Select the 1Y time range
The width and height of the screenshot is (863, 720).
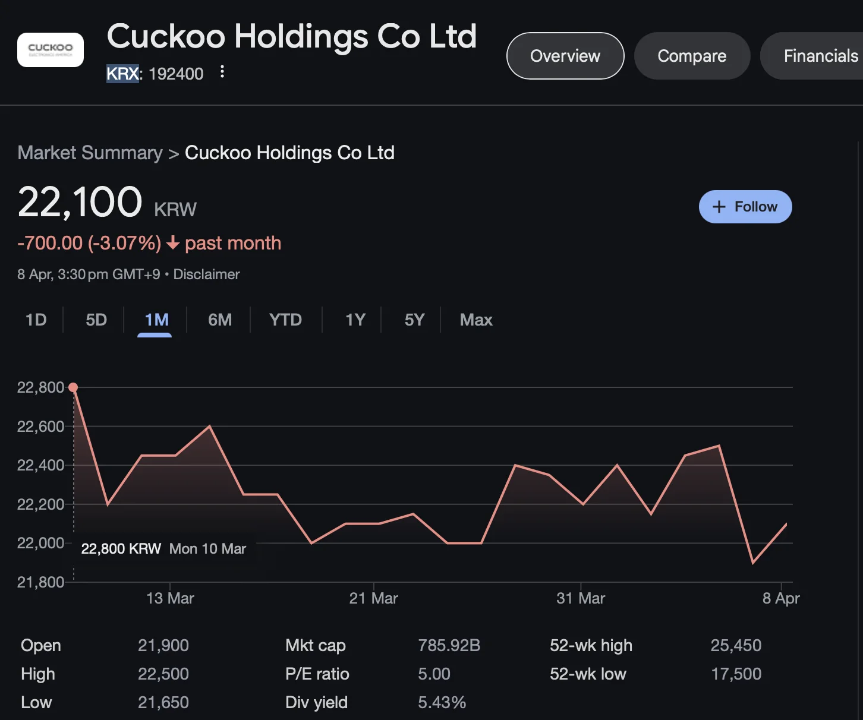pos(355,320)
